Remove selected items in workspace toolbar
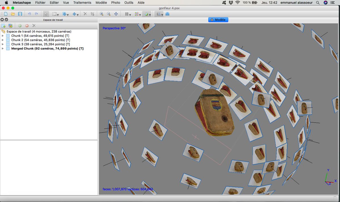The image size is (340, 202). pos(34,25)
